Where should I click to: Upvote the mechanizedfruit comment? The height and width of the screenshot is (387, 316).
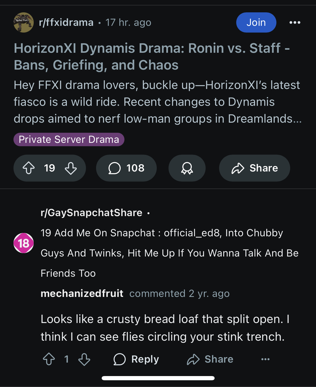49,359
